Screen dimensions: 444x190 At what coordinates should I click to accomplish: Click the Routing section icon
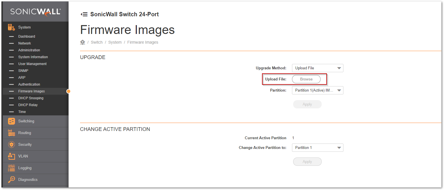point(11,133)
